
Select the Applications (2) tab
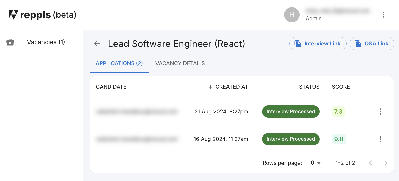pyautogui.click(x=119, y=63)
